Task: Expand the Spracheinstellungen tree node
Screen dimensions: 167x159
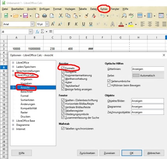Action: tap(13, 71)
